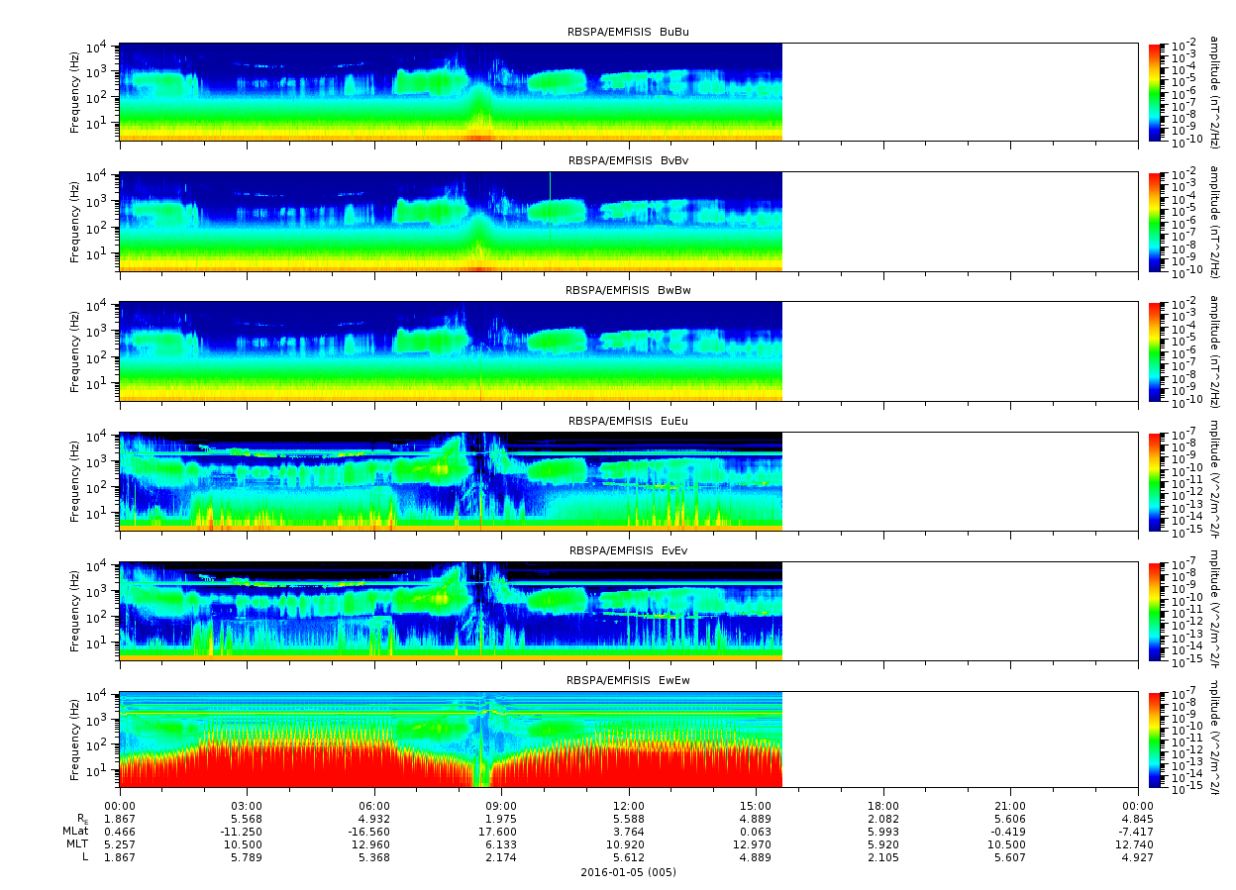The height and width of the screenshot is (890, 1236).
Task: Click the '03:00' time axis label
Action: (247, 806)
